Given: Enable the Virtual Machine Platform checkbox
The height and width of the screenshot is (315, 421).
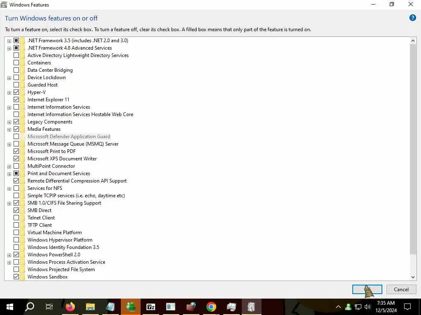Looking at the screenshot, I should (16, 233).
